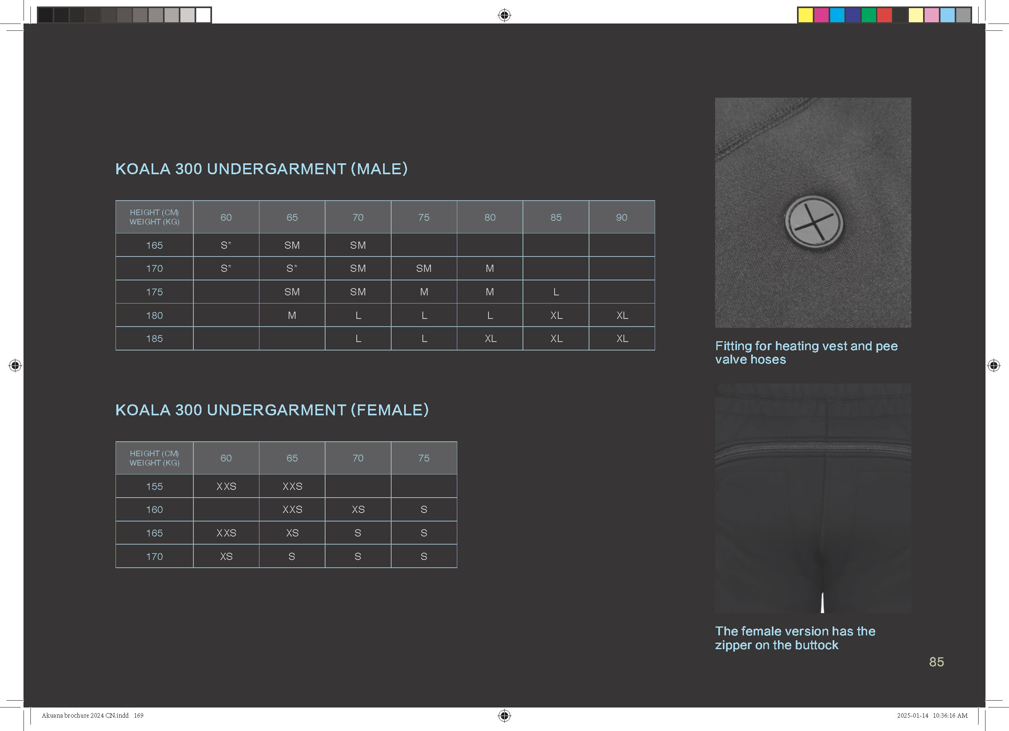Select the magenta color bar swatch

tap(821, 15)
